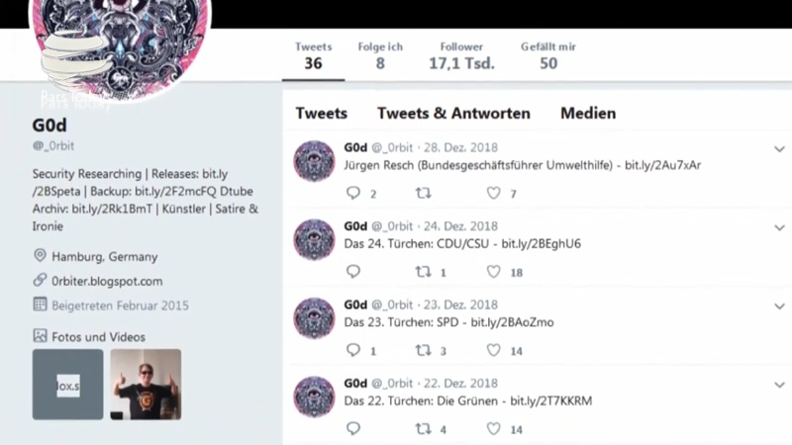Reply to the Jürgen Resch tweet

pos(353,193)
